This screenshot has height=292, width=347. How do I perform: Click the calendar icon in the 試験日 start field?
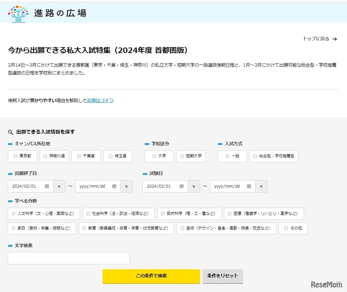(181, 186)
